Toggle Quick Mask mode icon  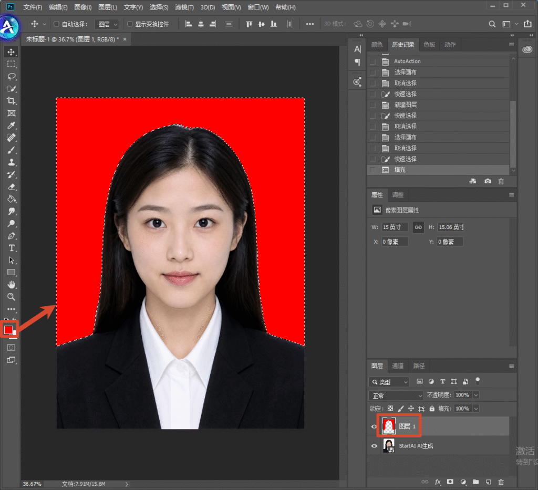pyautogui.click(x=12, y=348)
